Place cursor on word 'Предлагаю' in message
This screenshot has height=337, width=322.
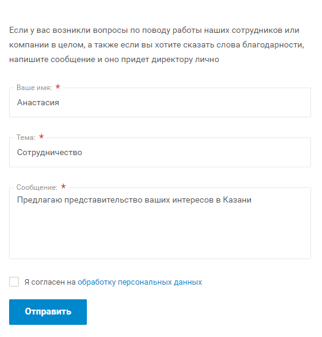coord(39,200)
